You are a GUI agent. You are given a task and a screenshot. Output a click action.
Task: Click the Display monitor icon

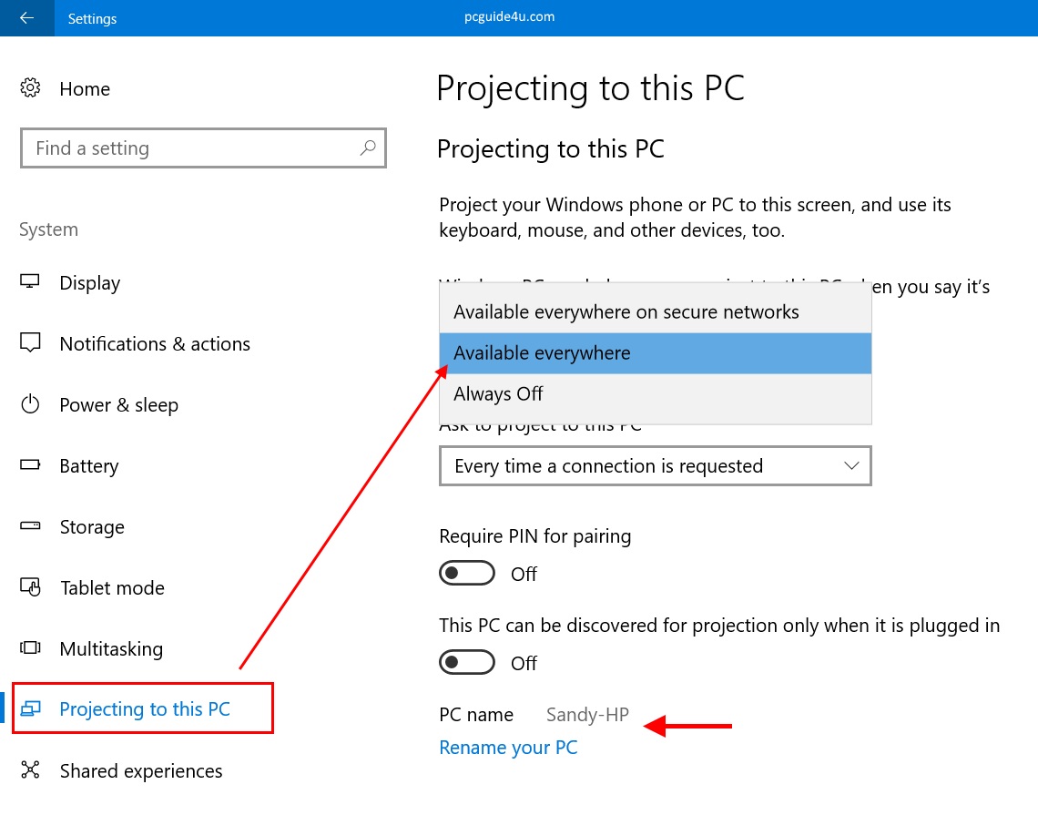click(30, 282)
